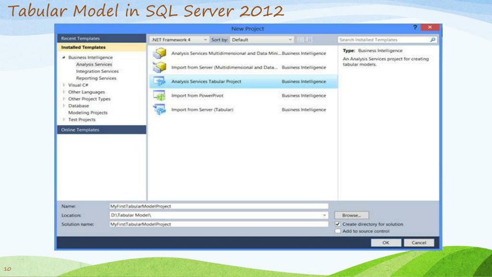Click the Name text field
This screenshot has height=277, width=492.
[219, 206]
